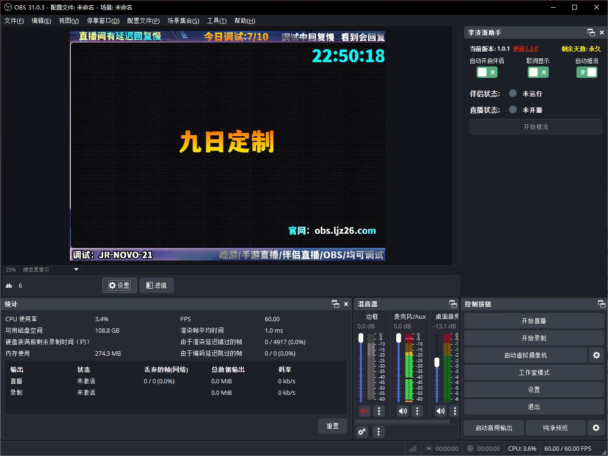Toggle 歌词显示 switch
The height and width of the screenshot is (456, 608).
click(x=538, y=72)
